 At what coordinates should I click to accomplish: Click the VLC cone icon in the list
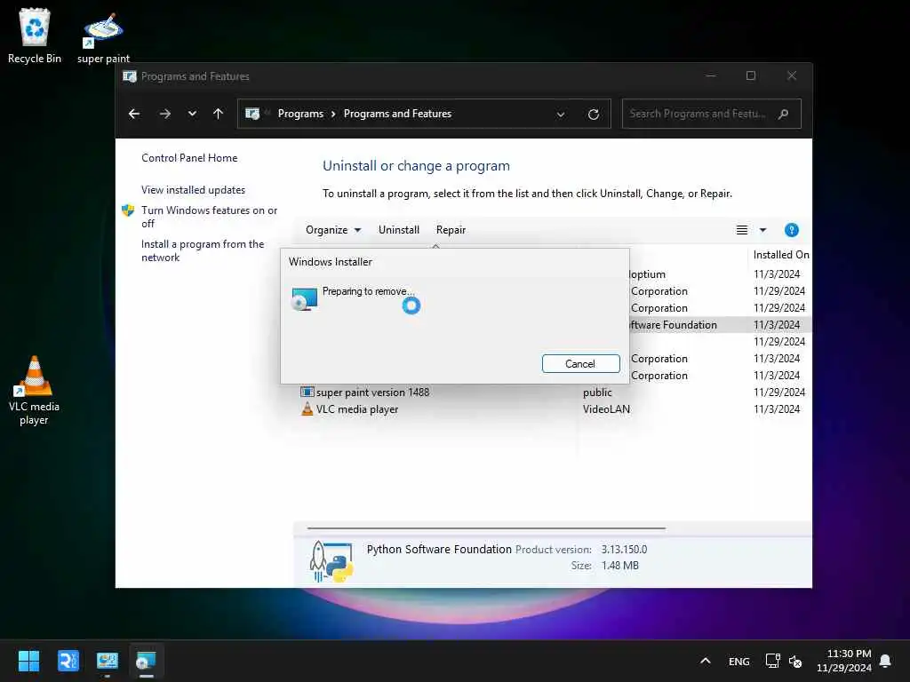[307, 408]
